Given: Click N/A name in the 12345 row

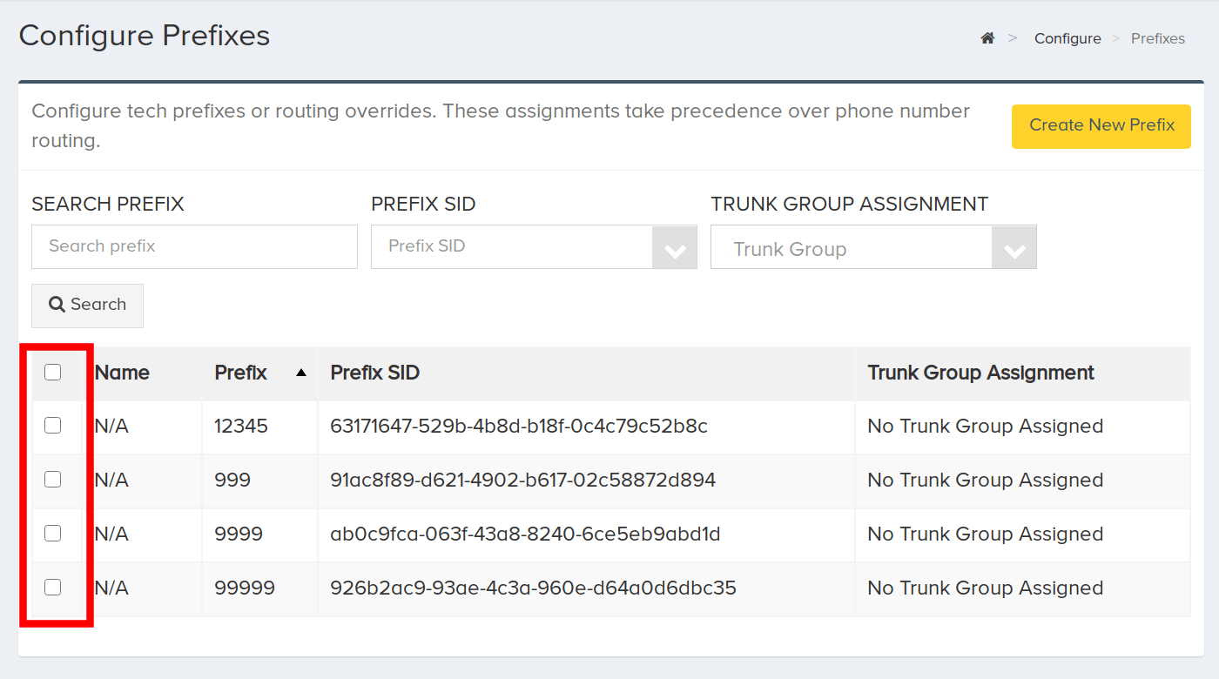Looking at the screenshot, I should [111, 426].
